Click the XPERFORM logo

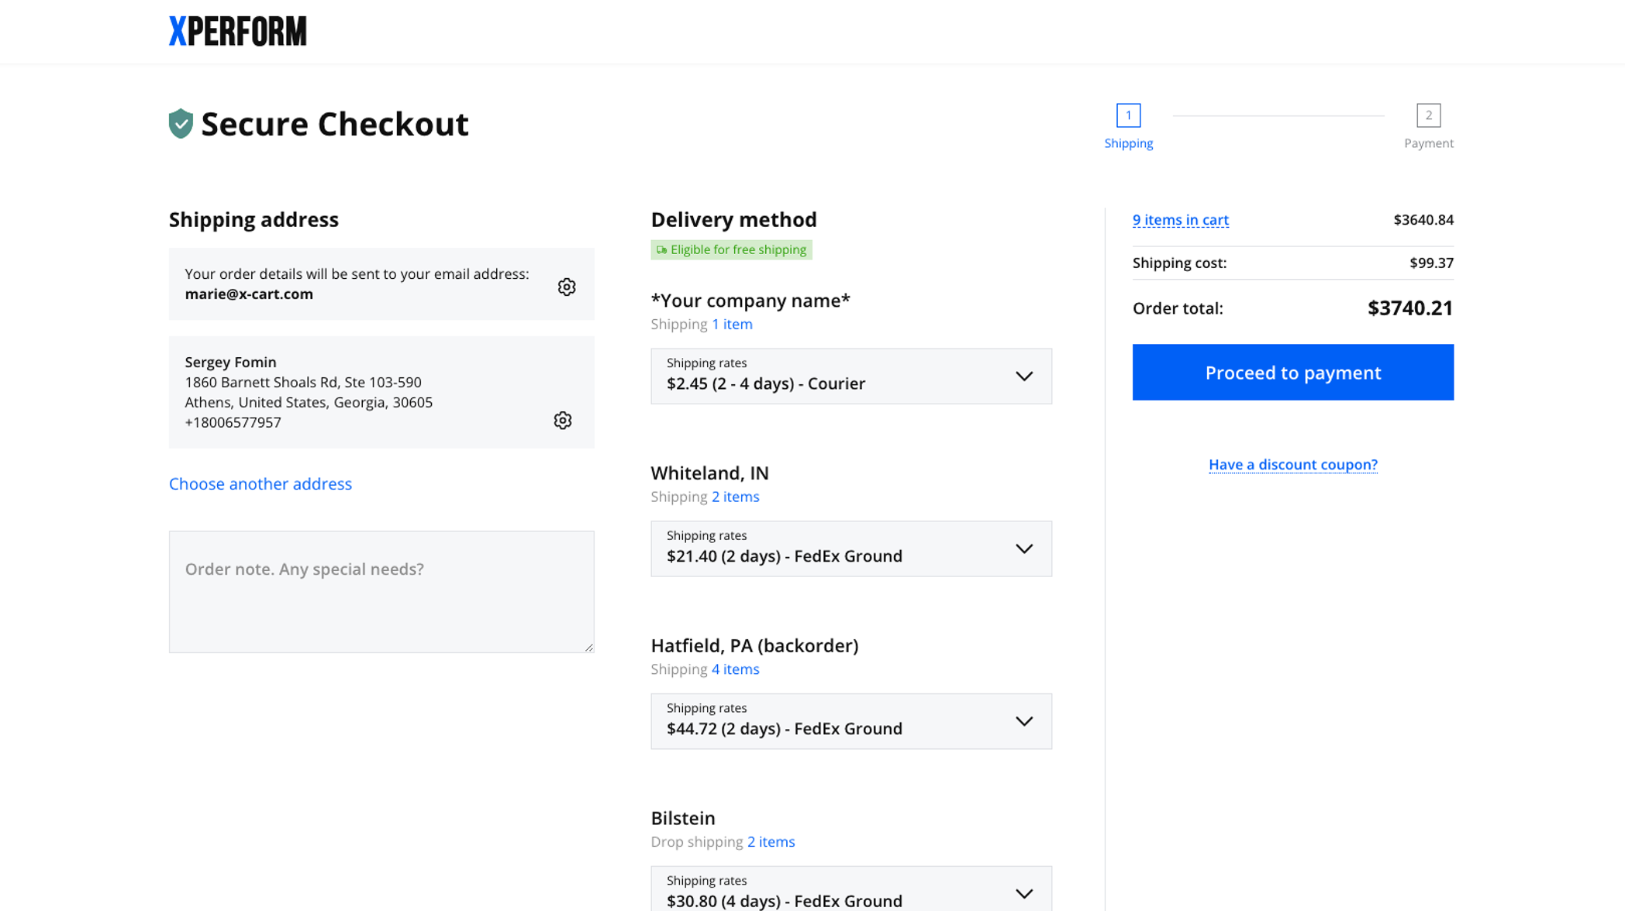tap(238, 32)
